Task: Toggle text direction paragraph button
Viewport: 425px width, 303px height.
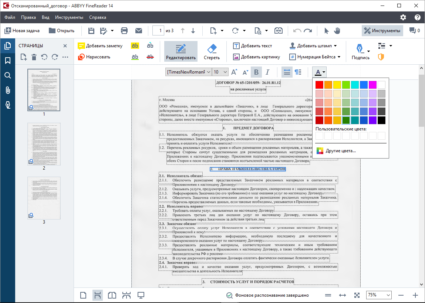Action: pos(298,72)
